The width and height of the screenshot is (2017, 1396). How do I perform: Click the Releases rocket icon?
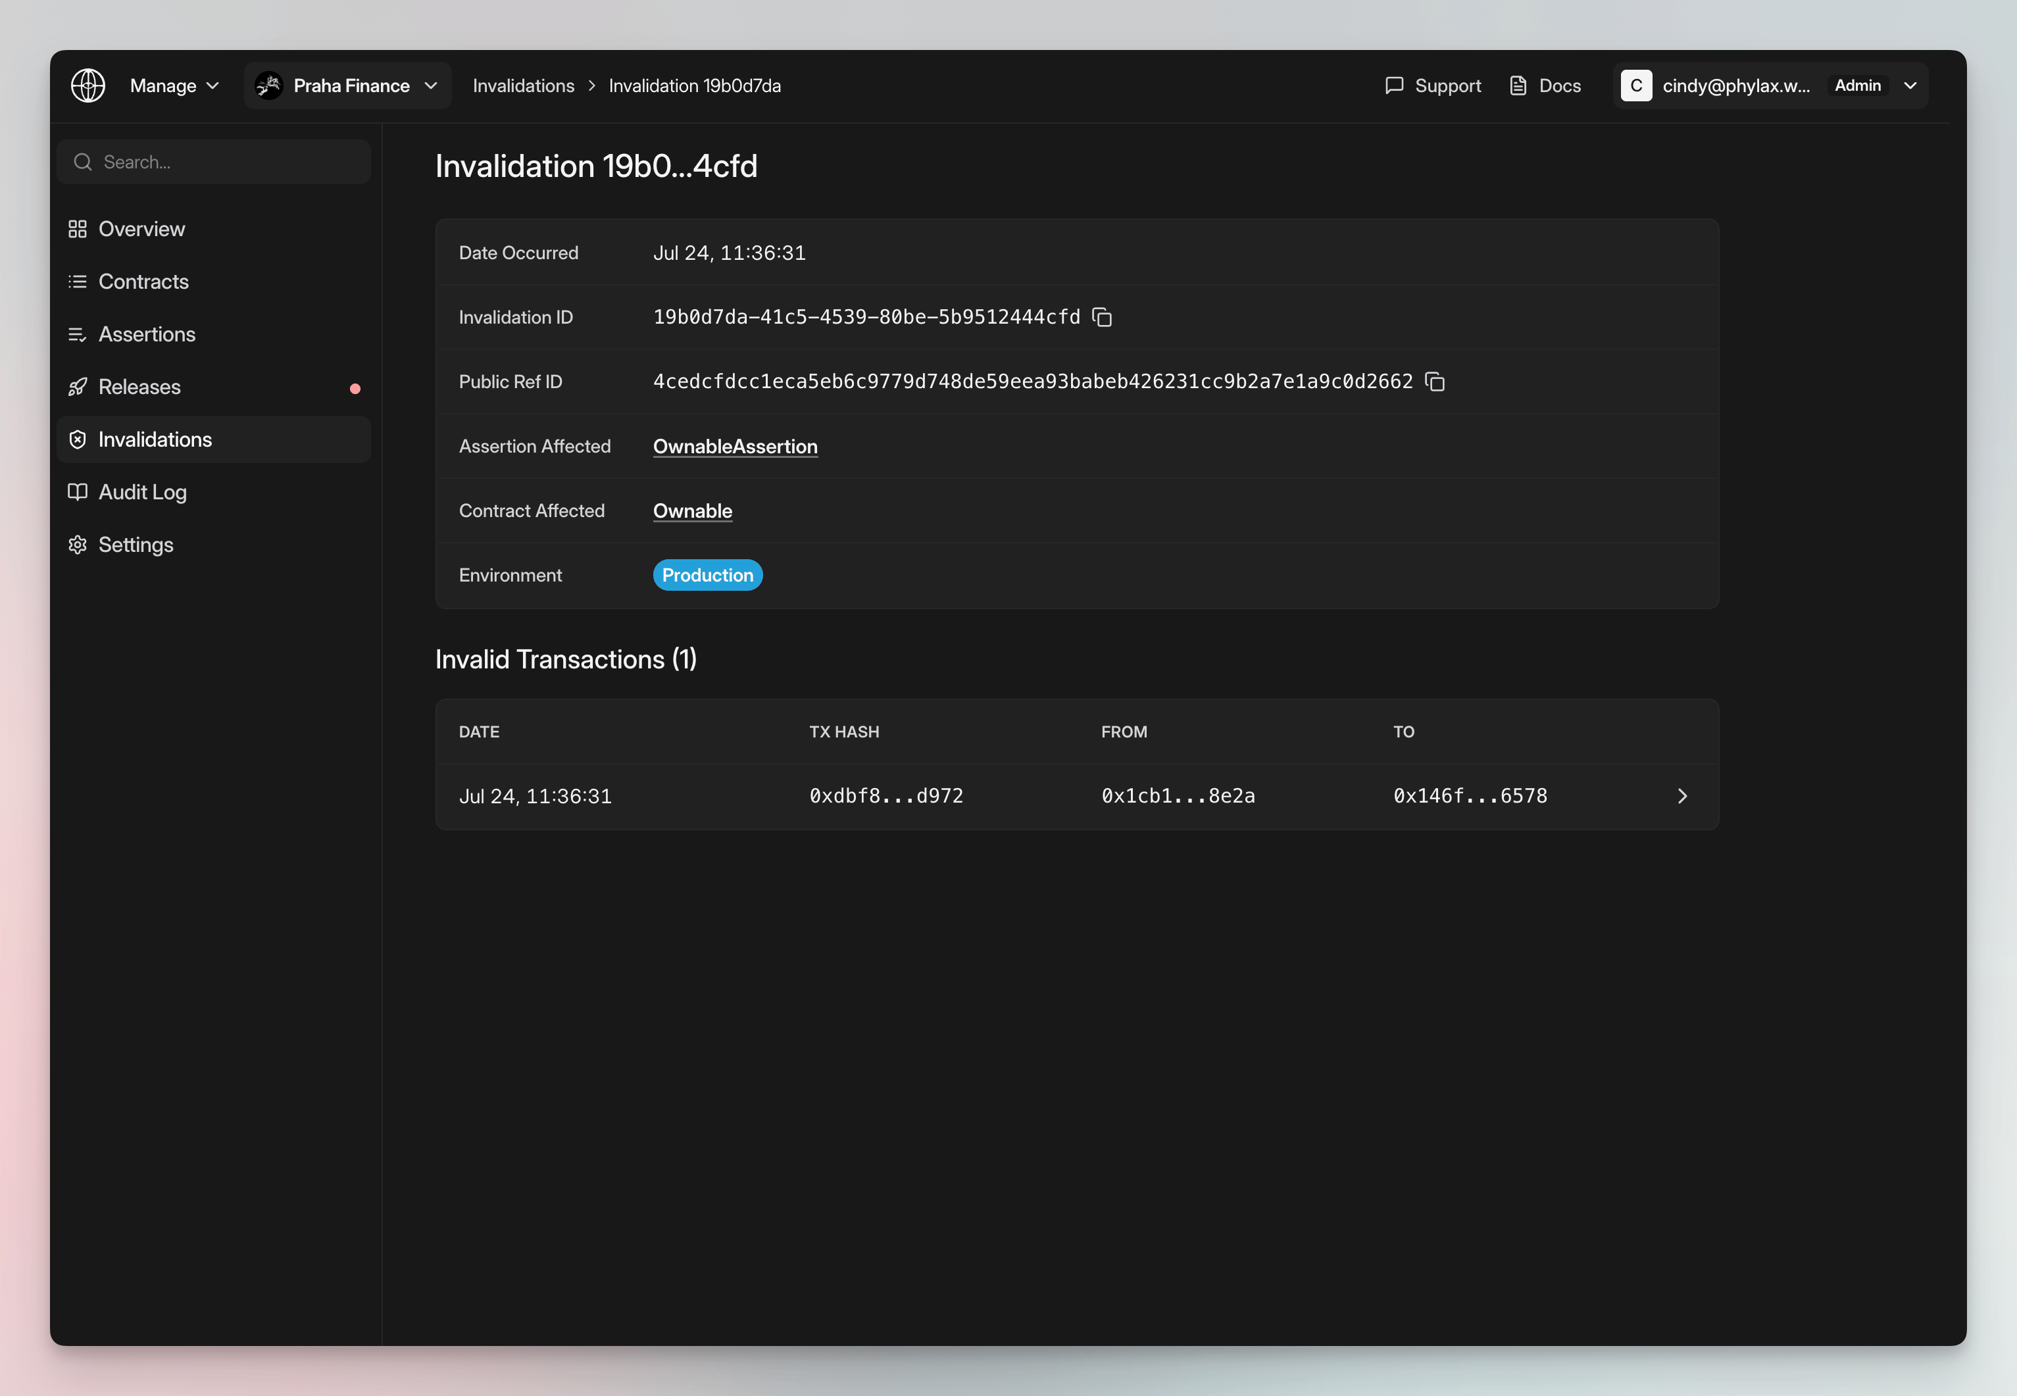pos(78,387)
